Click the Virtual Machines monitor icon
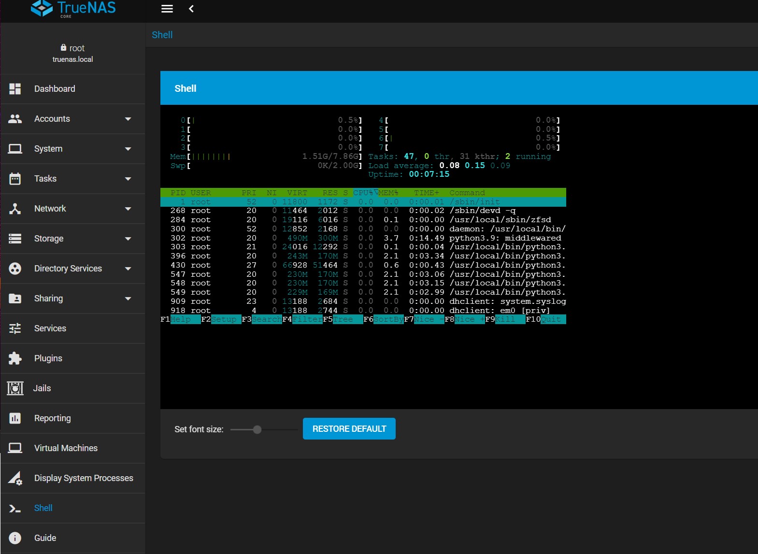The width and height of the screenshot is (758, 554). coord(15,448)
